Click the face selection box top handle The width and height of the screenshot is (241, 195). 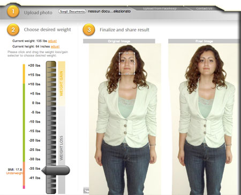[x=127, y=53]
